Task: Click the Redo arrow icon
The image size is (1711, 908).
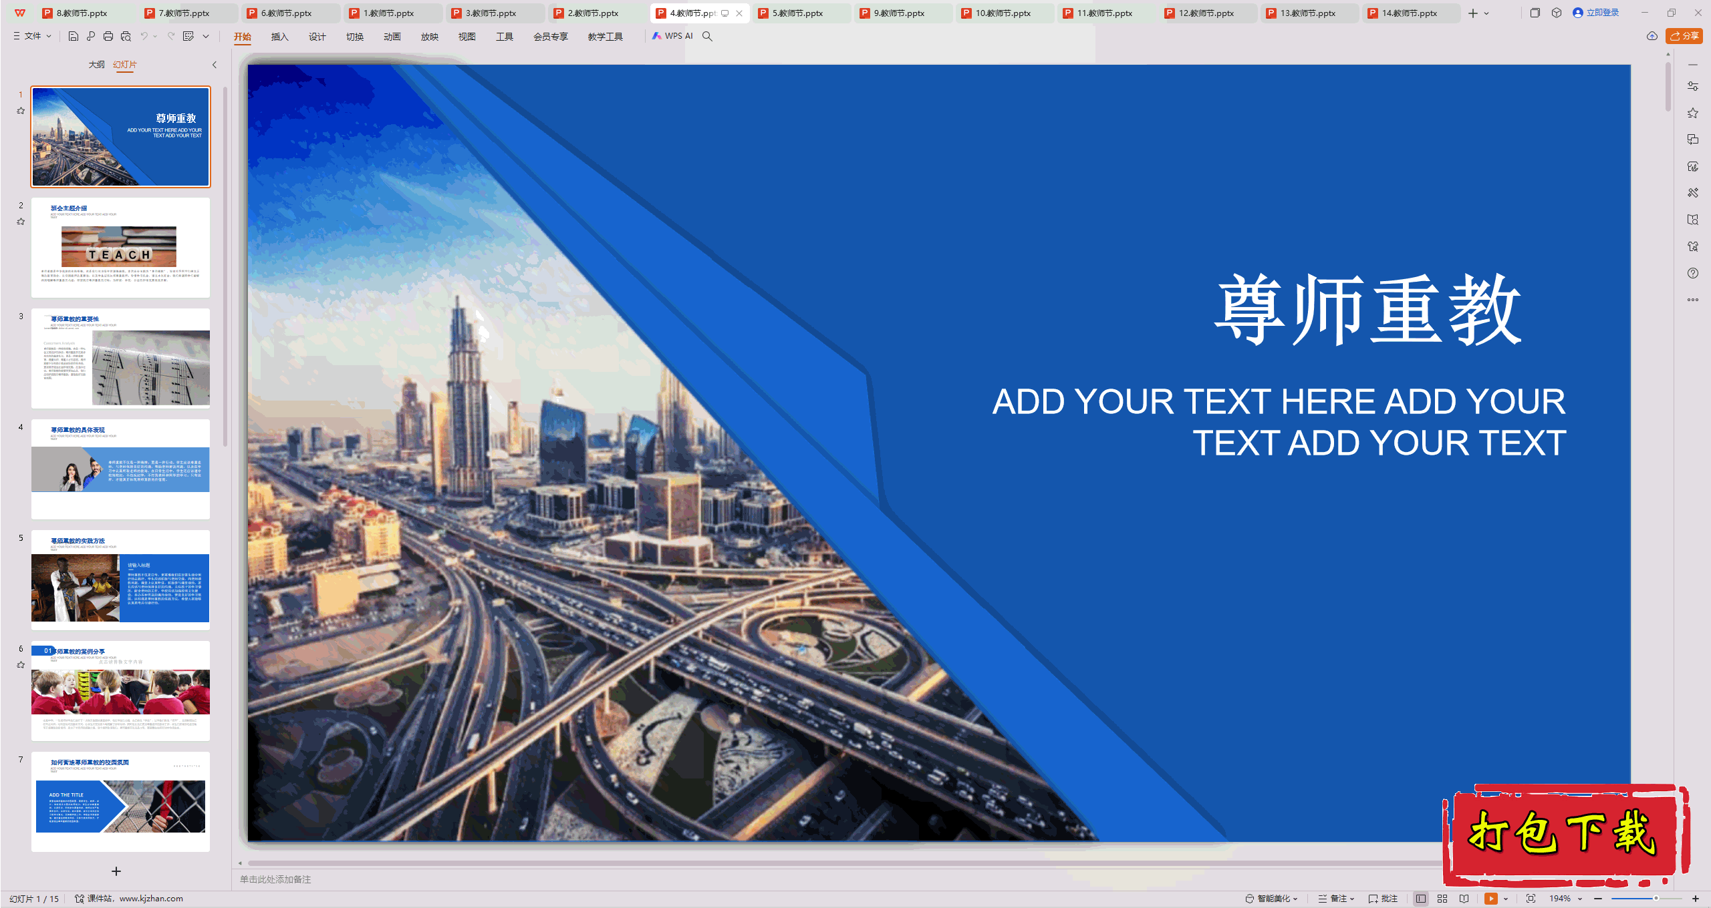Action: tap(171, 36)
